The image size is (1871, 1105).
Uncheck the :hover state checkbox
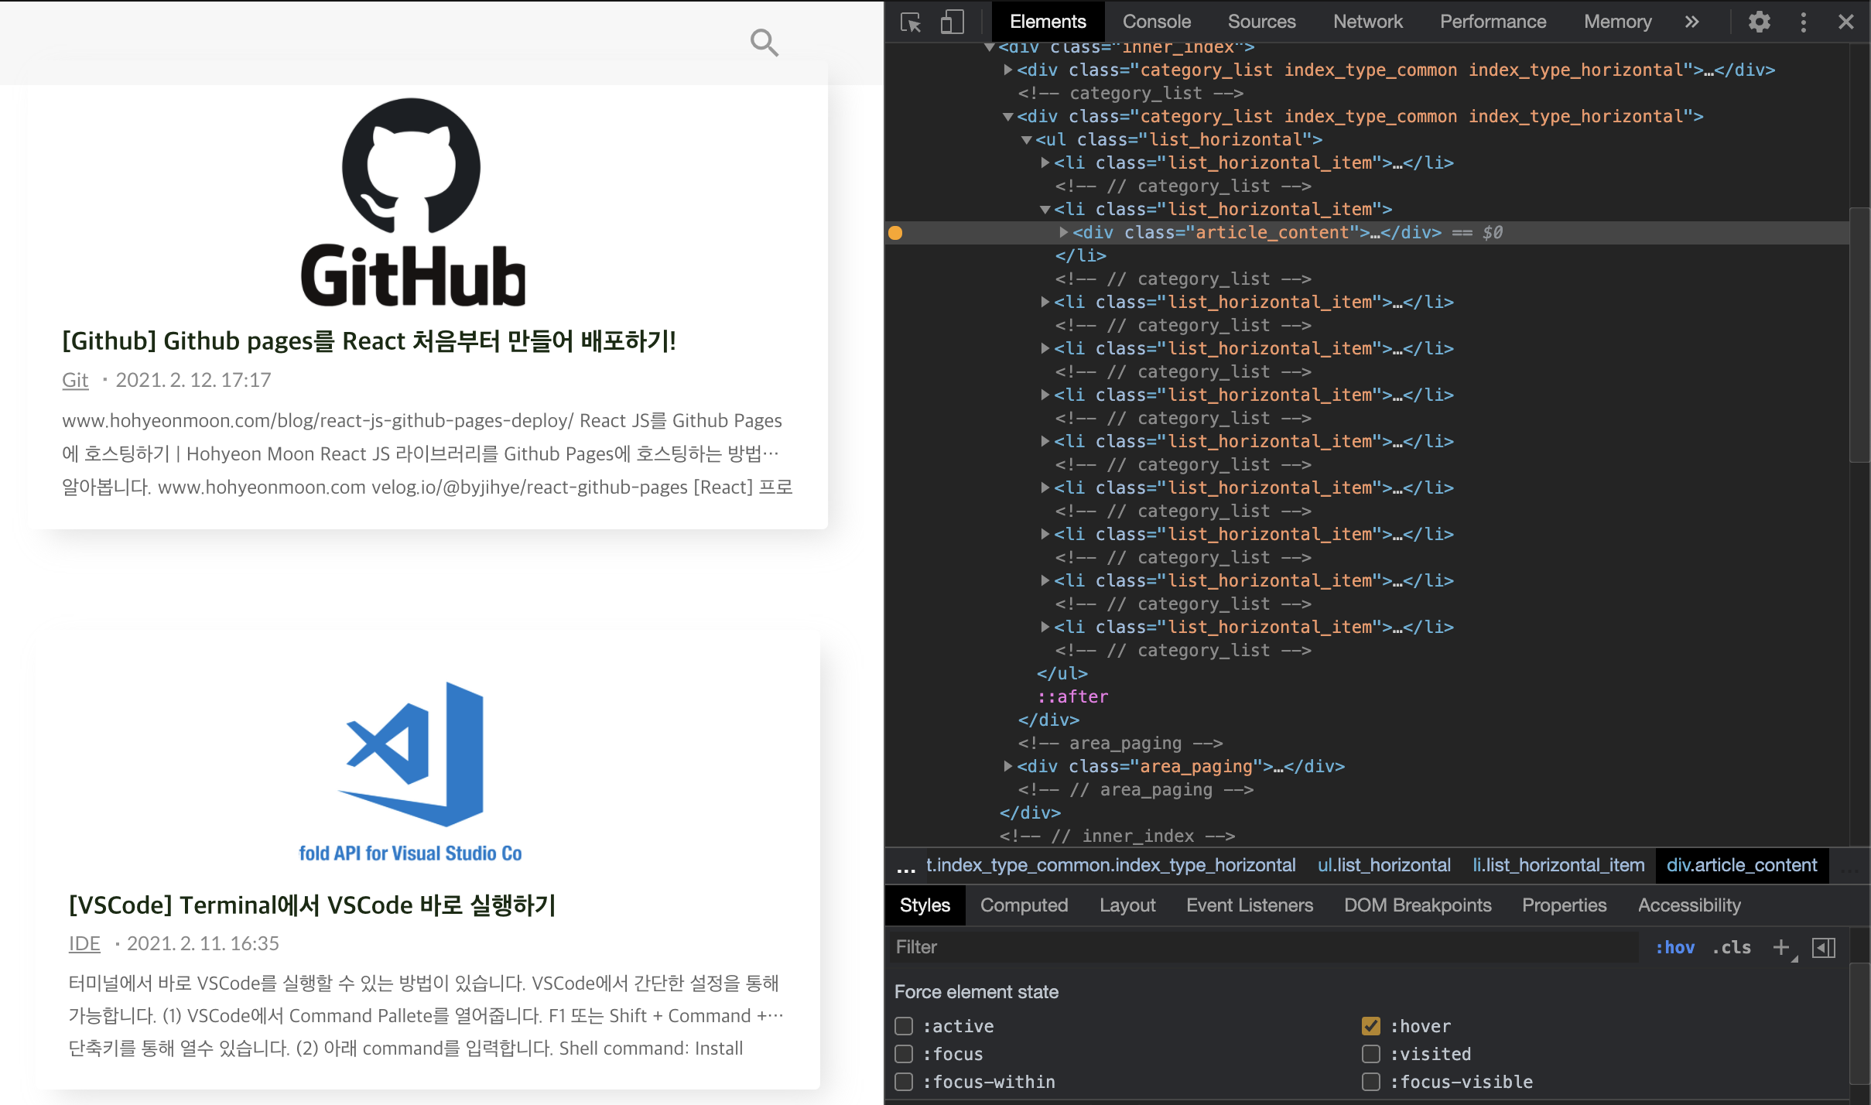point(1370,1026)
